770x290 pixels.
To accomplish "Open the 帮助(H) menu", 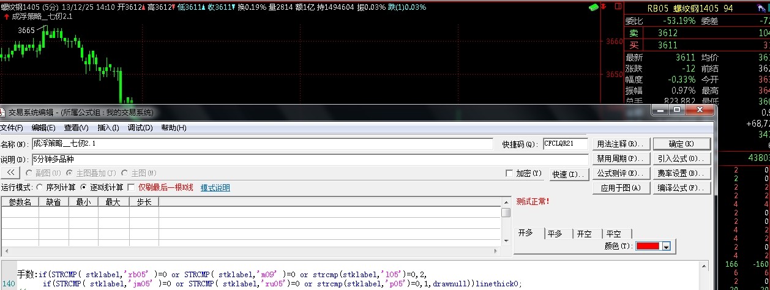I will 174,128.
